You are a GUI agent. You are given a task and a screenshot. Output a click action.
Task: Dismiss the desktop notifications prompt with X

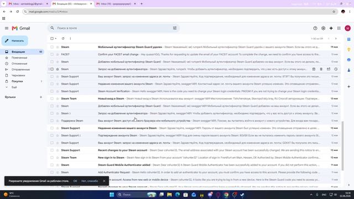(x=104, y=181)
